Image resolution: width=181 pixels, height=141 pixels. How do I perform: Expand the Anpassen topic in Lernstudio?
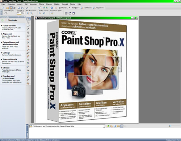pos(7,34)
